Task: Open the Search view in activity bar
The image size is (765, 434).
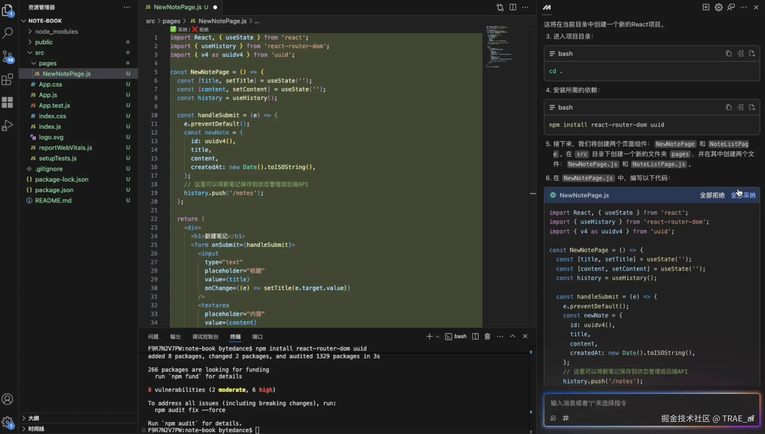Action: [8, 32]
